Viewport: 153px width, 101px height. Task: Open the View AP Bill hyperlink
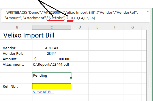(43, 92)
